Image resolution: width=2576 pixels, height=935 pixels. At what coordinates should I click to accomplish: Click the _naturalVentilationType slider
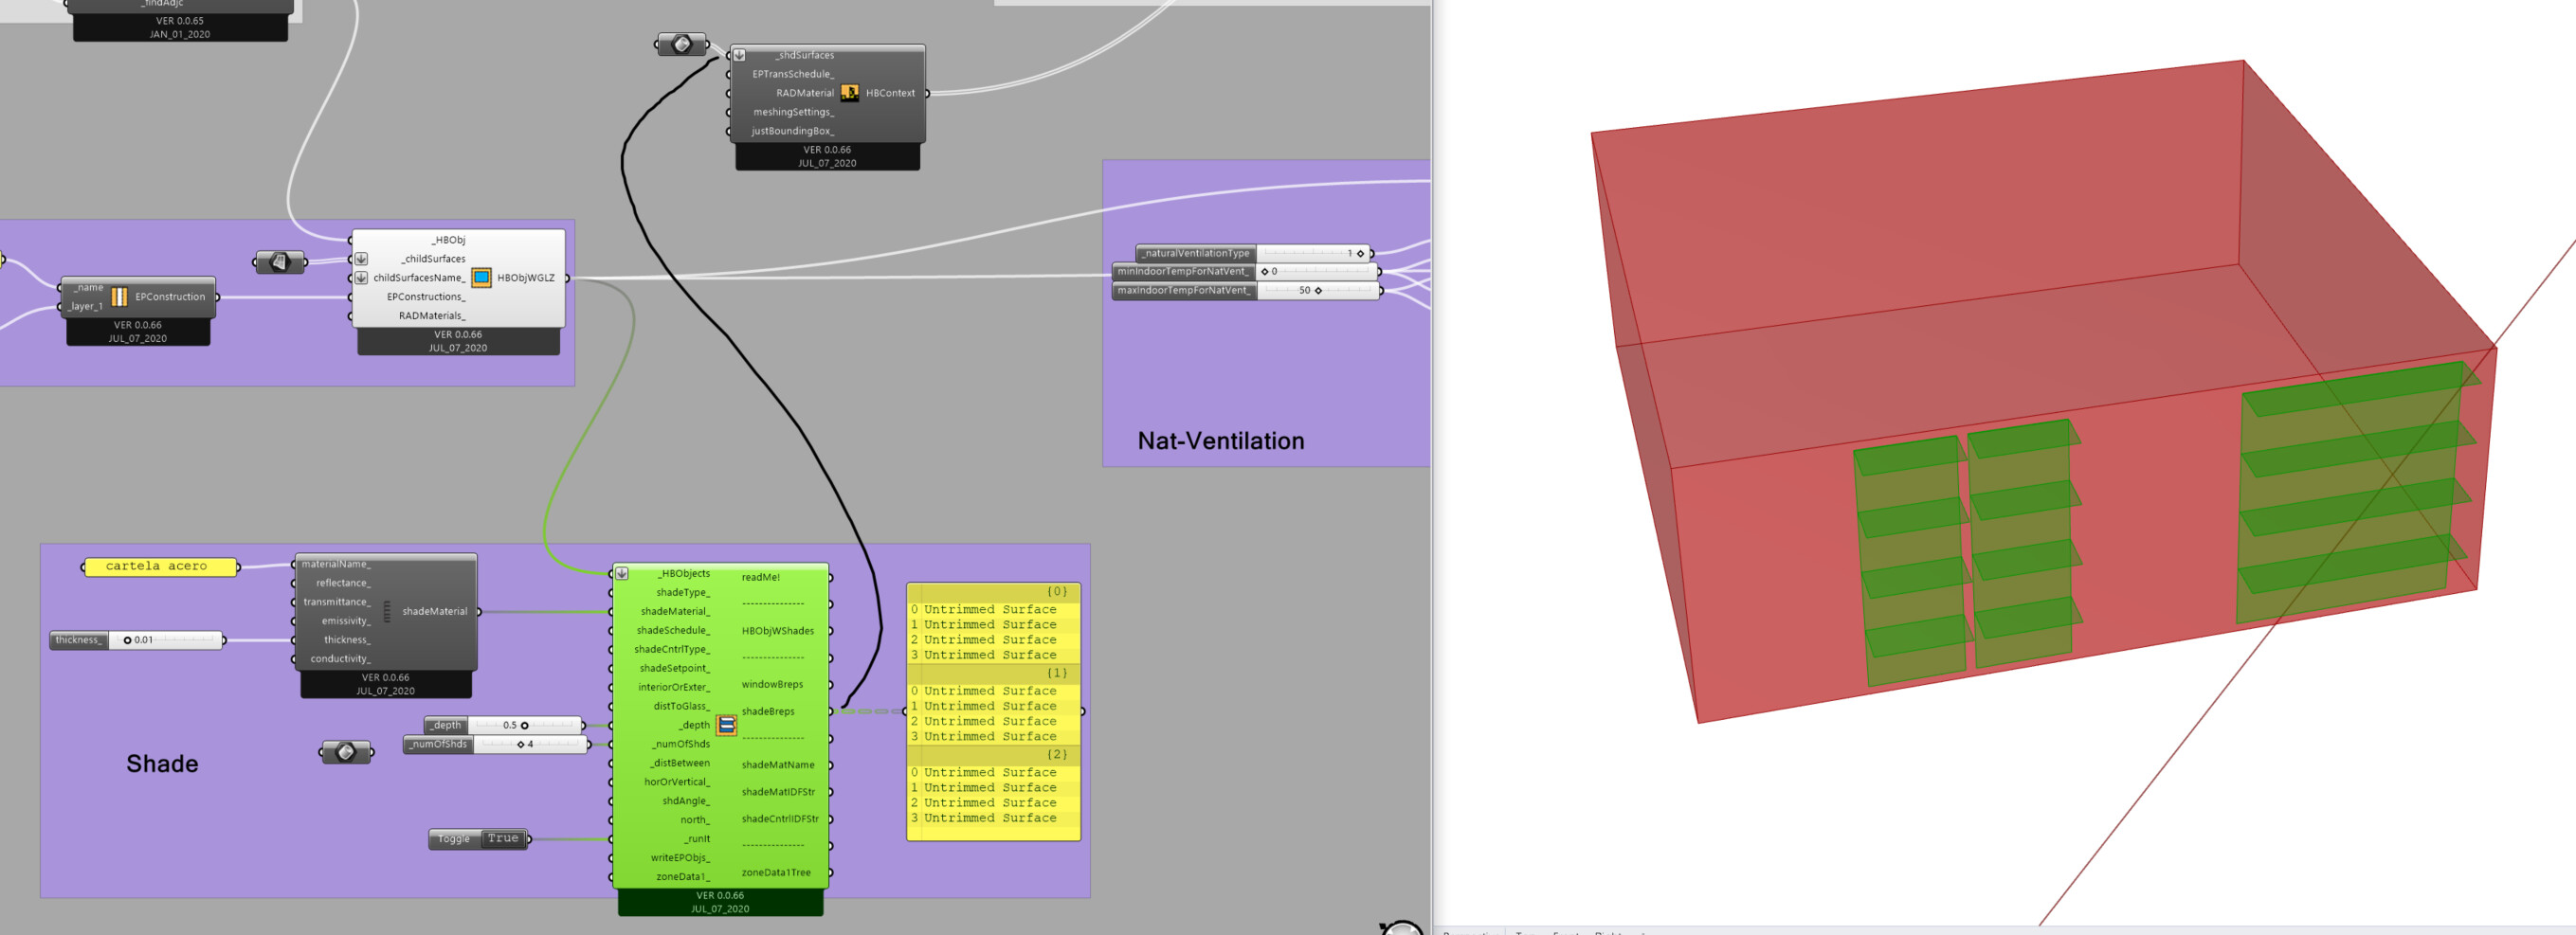(x=1254, y=253)
